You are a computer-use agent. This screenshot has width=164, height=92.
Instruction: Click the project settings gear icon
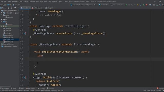tap(15, 8)
